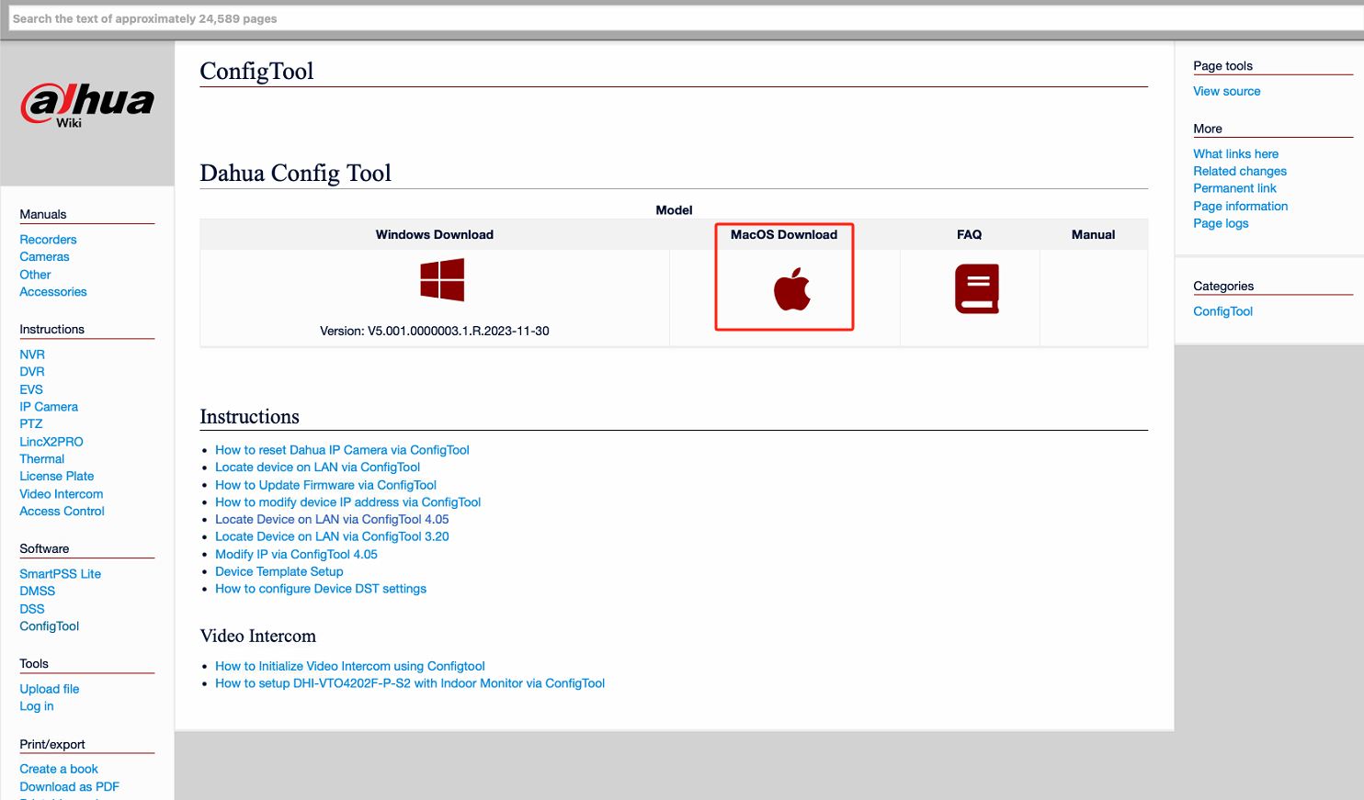Open View source under Page tools
Viewport: 1364px width, 800px height.
click(x=1226, y=92)
